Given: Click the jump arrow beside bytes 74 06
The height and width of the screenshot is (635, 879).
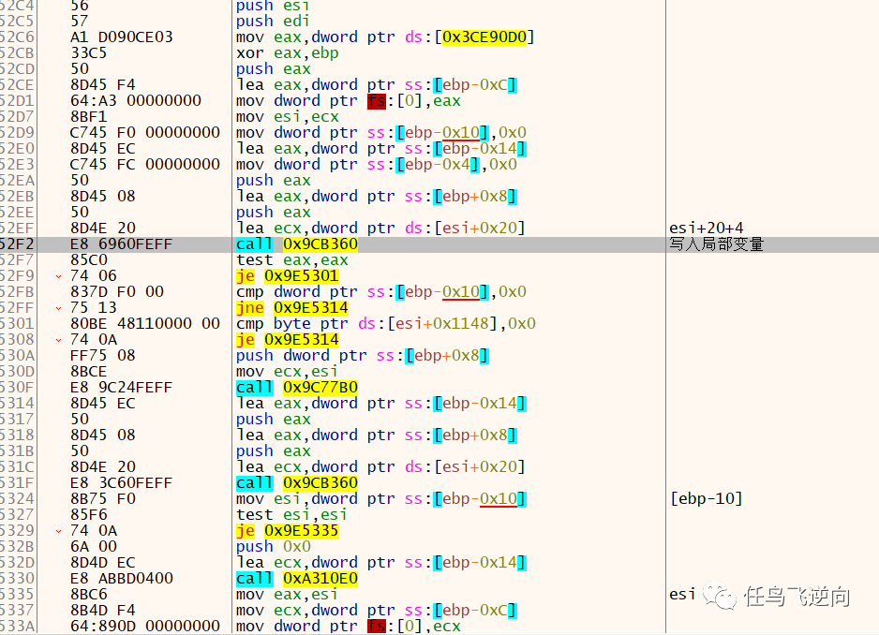Looking at the screenshot, I should 58,276.
